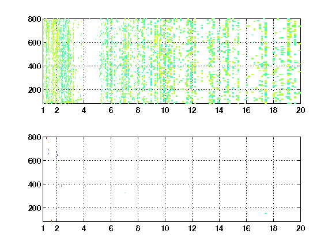Click the dense cyan column near x=17.5 in the top plot
Viewport: 332px width, 249px height.
point(266,62)
